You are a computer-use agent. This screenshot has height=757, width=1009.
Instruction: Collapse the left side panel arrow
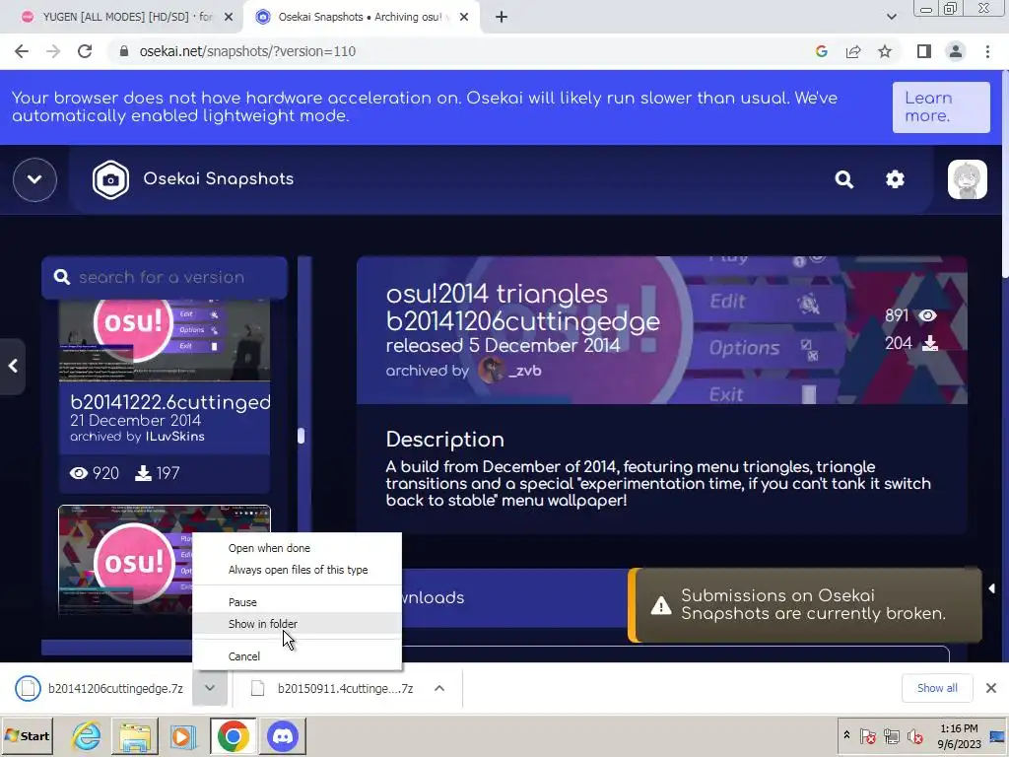pyautogui.click(x=12, y=367)
